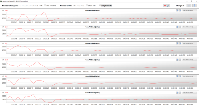
Task: Toggle the Simple mode checkbox
Action: pos(100,6)
